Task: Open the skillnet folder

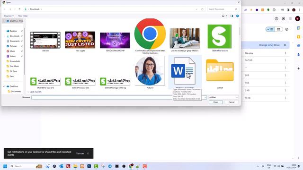Action: (x=220, y=70)
